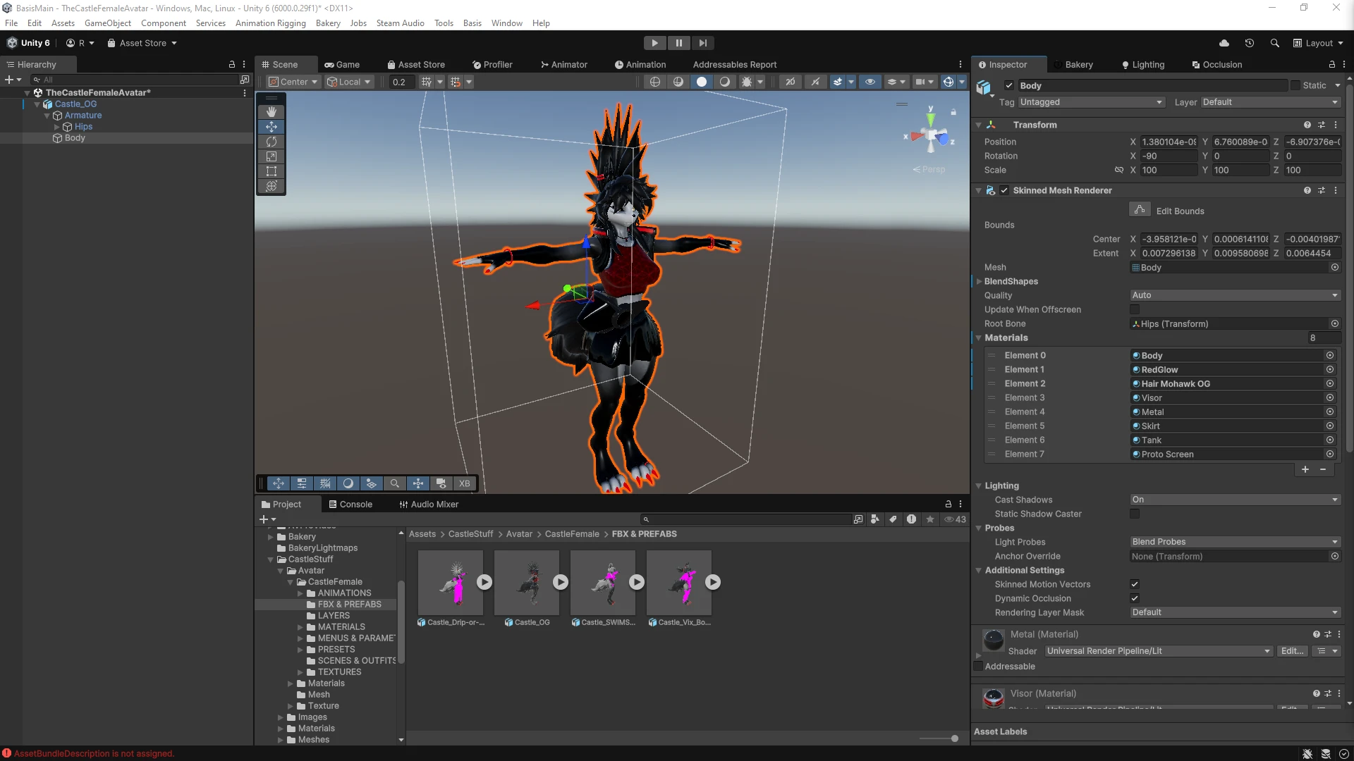Toggle Skinned Motion Vectors checkbox
Screen dimensions: 1354x761
[x=1135, y=584]
